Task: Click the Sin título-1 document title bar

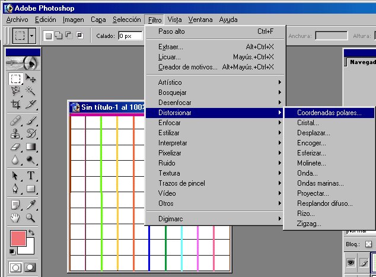Action: 107,107
